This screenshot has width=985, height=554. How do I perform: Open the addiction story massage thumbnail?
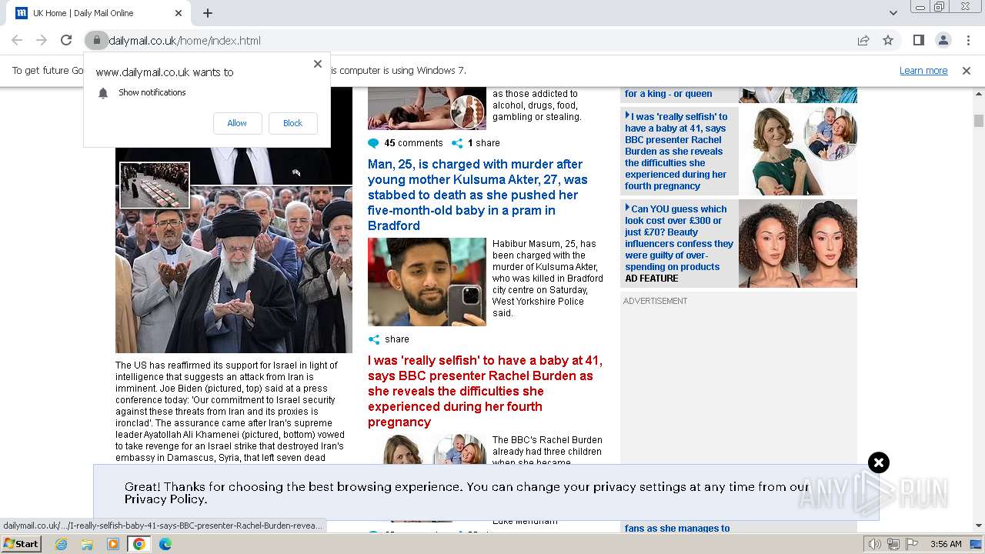(427, 108)
